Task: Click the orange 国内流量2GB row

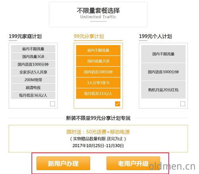Action: tap(98, 61)
